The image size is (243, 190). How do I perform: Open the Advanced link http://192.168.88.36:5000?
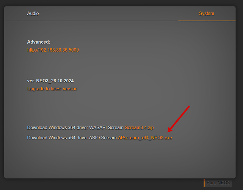pos(53,50)
